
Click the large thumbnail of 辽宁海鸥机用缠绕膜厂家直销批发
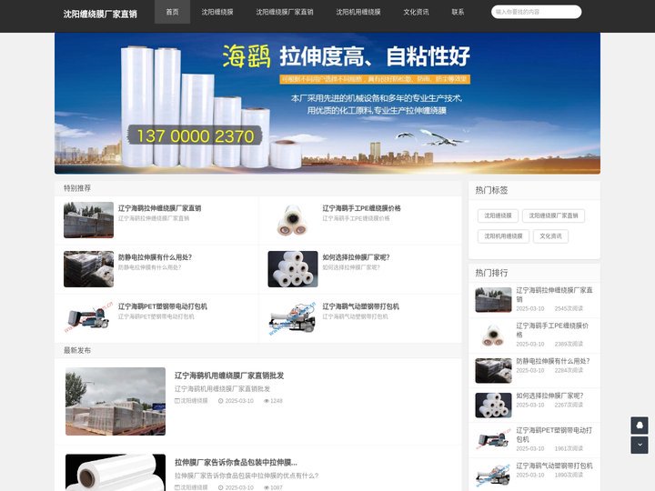tap(116, 401)
